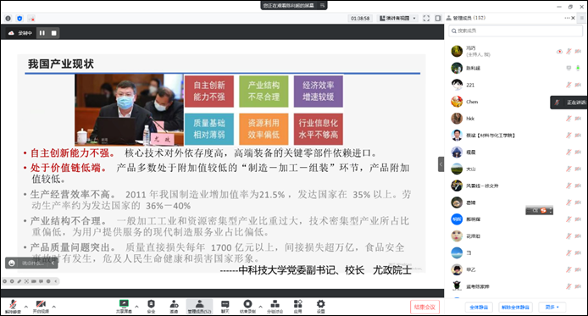Image resolution: width=588 pixels, height=316 pixels.
Task: Click the avatar of member hkk
Action: [x=457, y=119]
